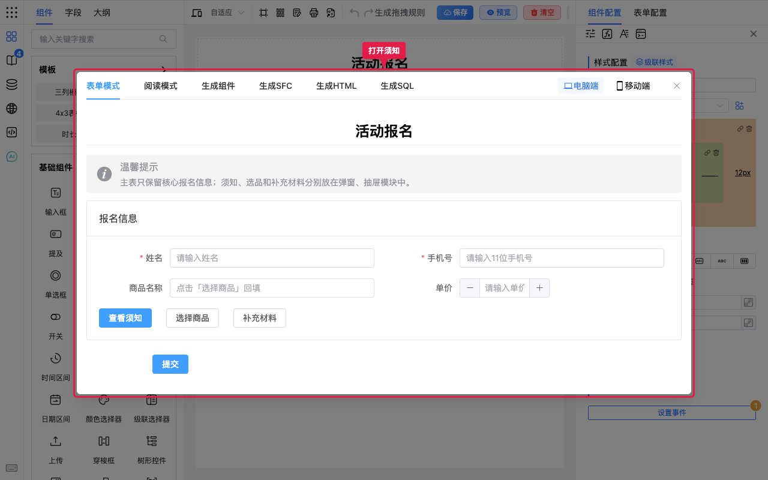Open the code editor sidebar icon

pyautogui.click(x=11, y=133)
